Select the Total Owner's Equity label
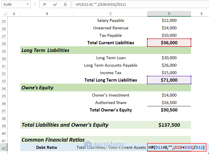209x154 pixels. click(x=111, y=110)
